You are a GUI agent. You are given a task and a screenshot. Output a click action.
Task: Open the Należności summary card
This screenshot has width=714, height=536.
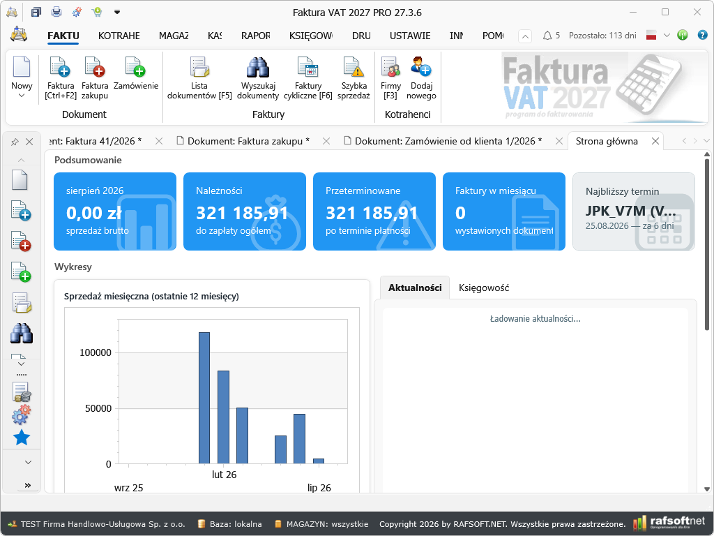coord(245,211)
